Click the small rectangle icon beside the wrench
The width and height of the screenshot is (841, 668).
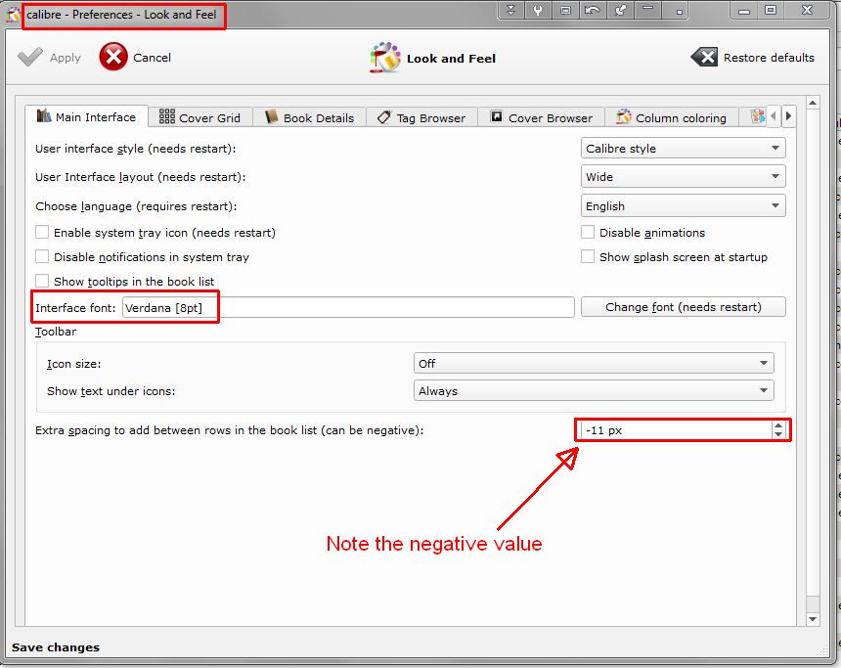[x=565, y=10]
